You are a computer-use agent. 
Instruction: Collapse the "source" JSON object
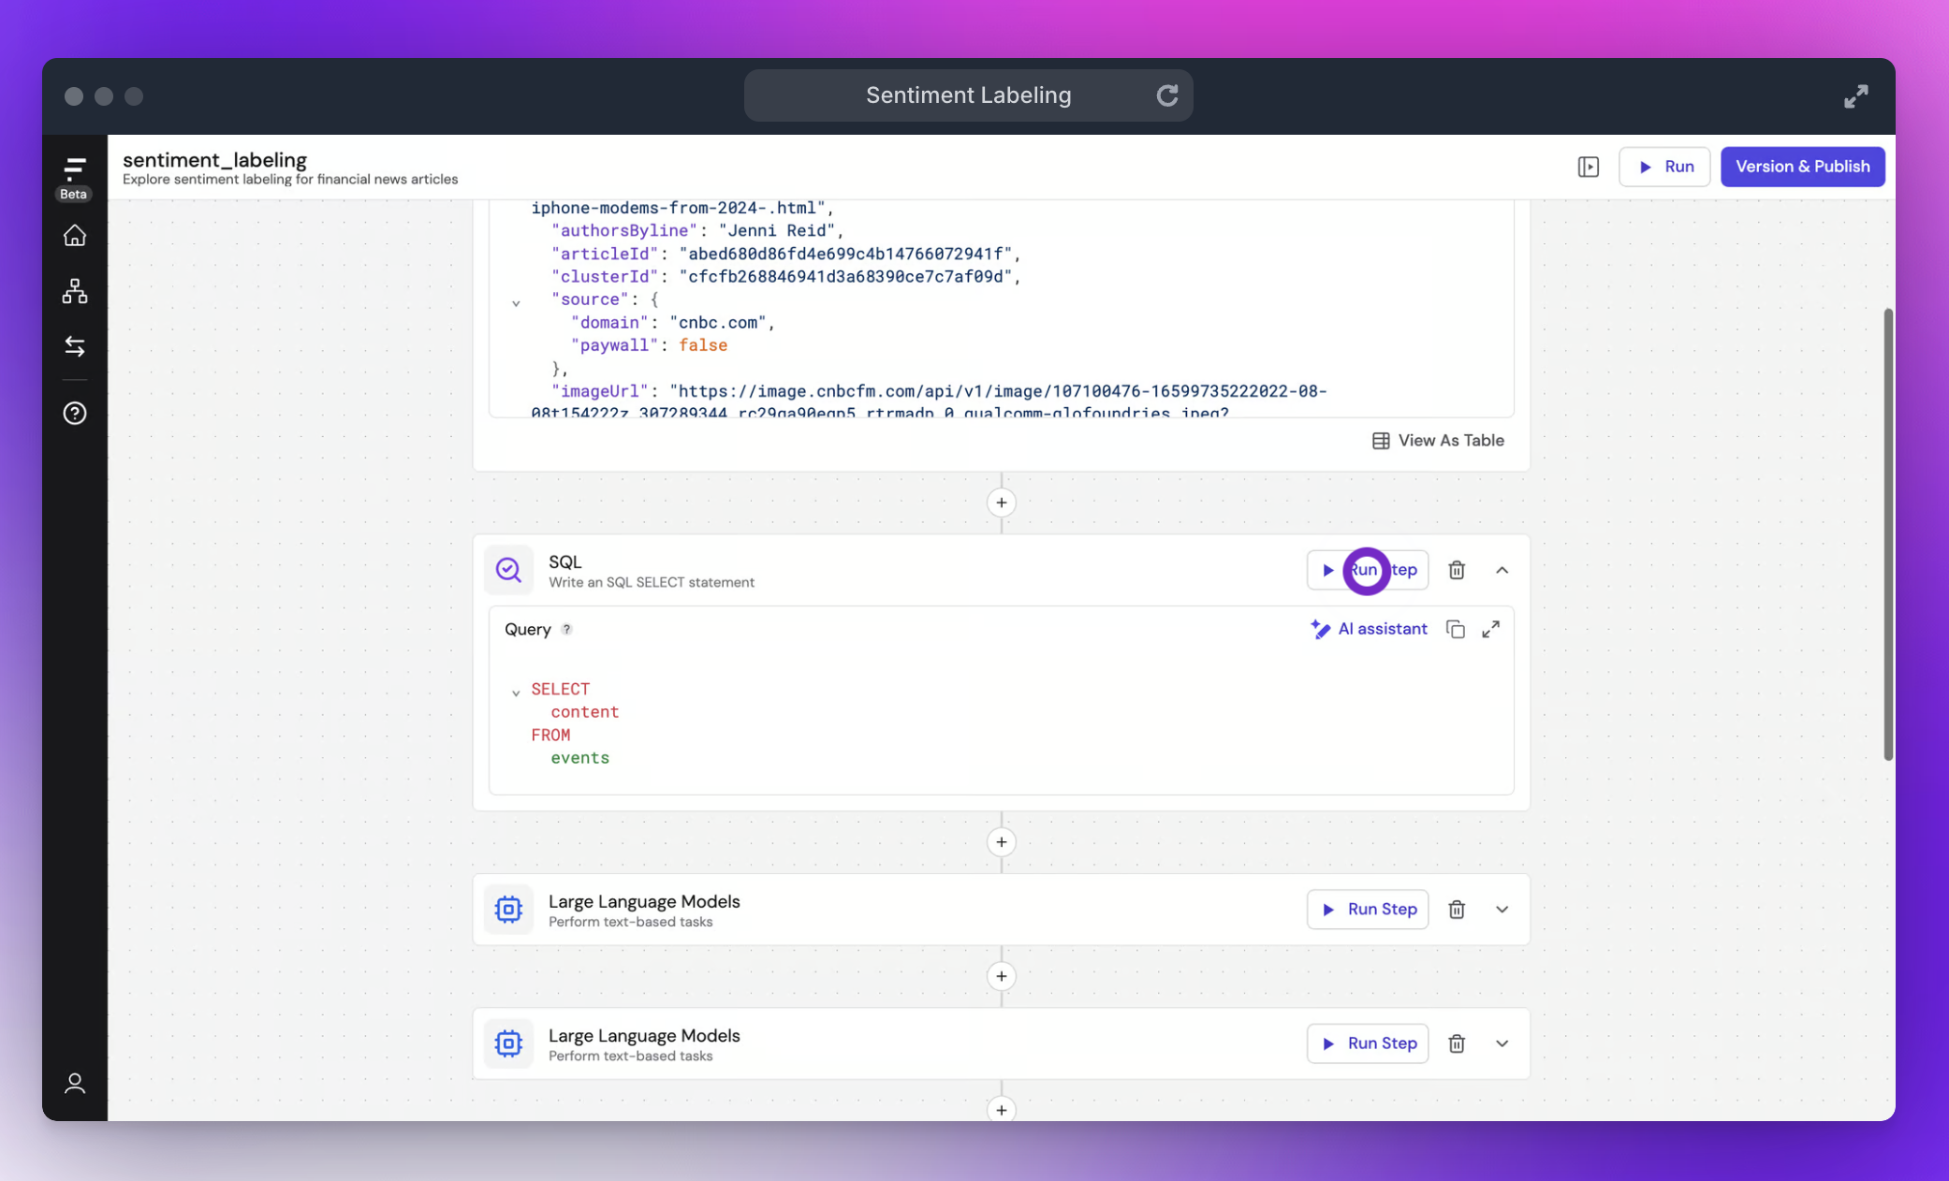[x=516, y=302]
